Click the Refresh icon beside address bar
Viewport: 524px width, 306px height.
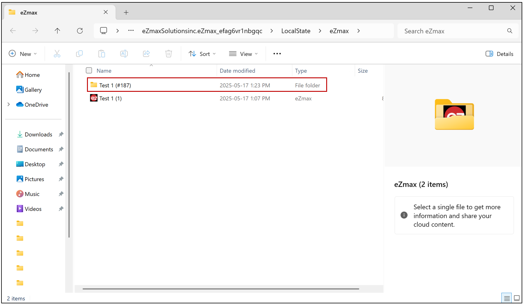80,31
